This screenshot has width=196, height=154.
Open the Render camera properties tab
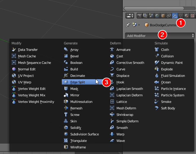[x=139, y=16]
